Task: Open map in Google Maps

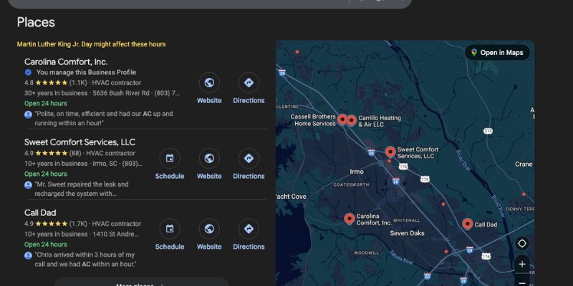Action: 497,52
